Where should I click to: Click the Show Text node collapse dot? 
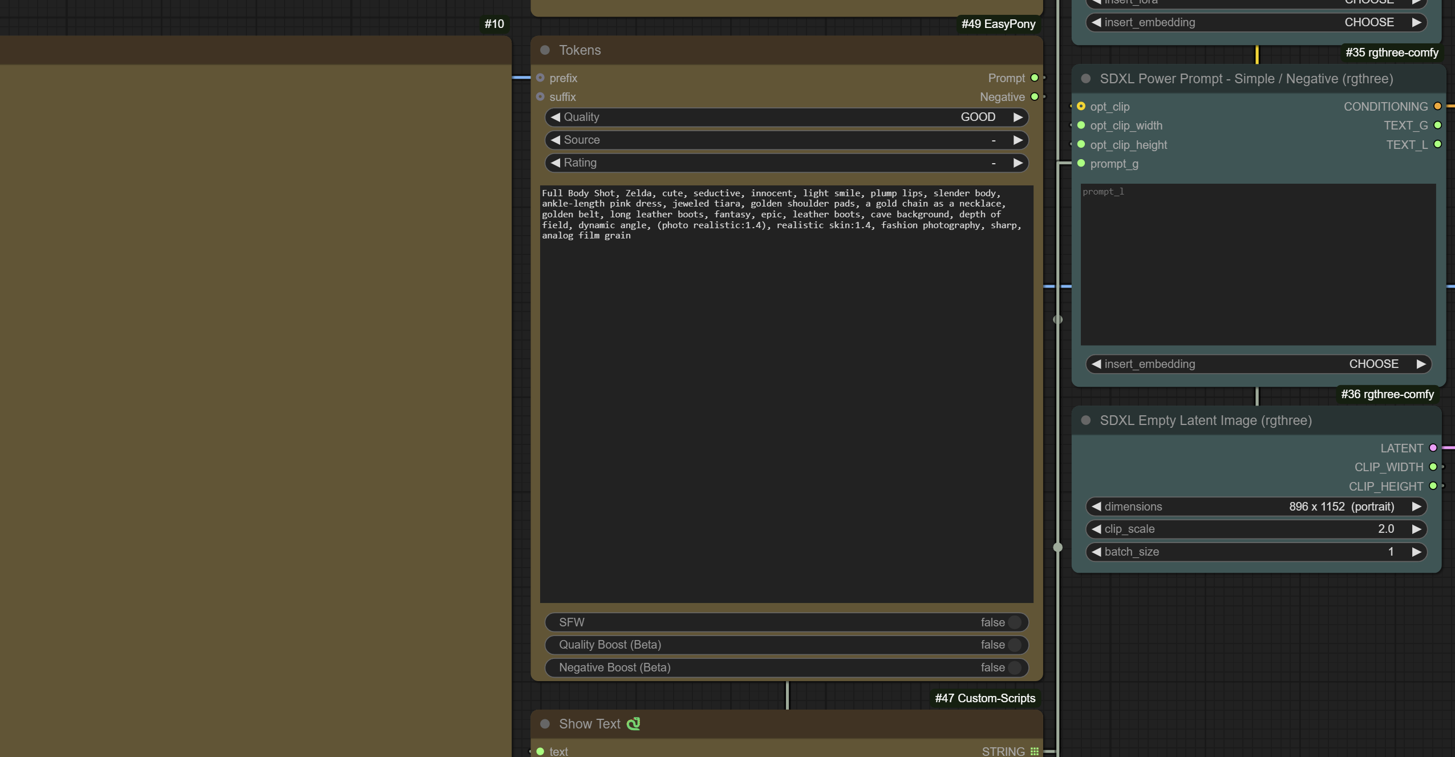tap(545, 724)
